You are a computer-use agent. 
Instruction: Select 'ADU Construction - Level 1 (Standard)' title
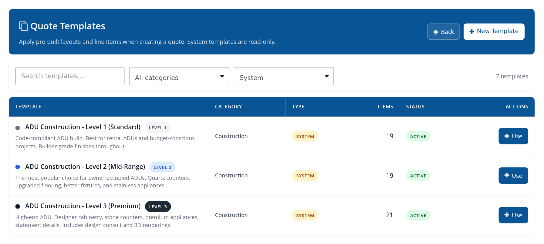pos(83,127)
